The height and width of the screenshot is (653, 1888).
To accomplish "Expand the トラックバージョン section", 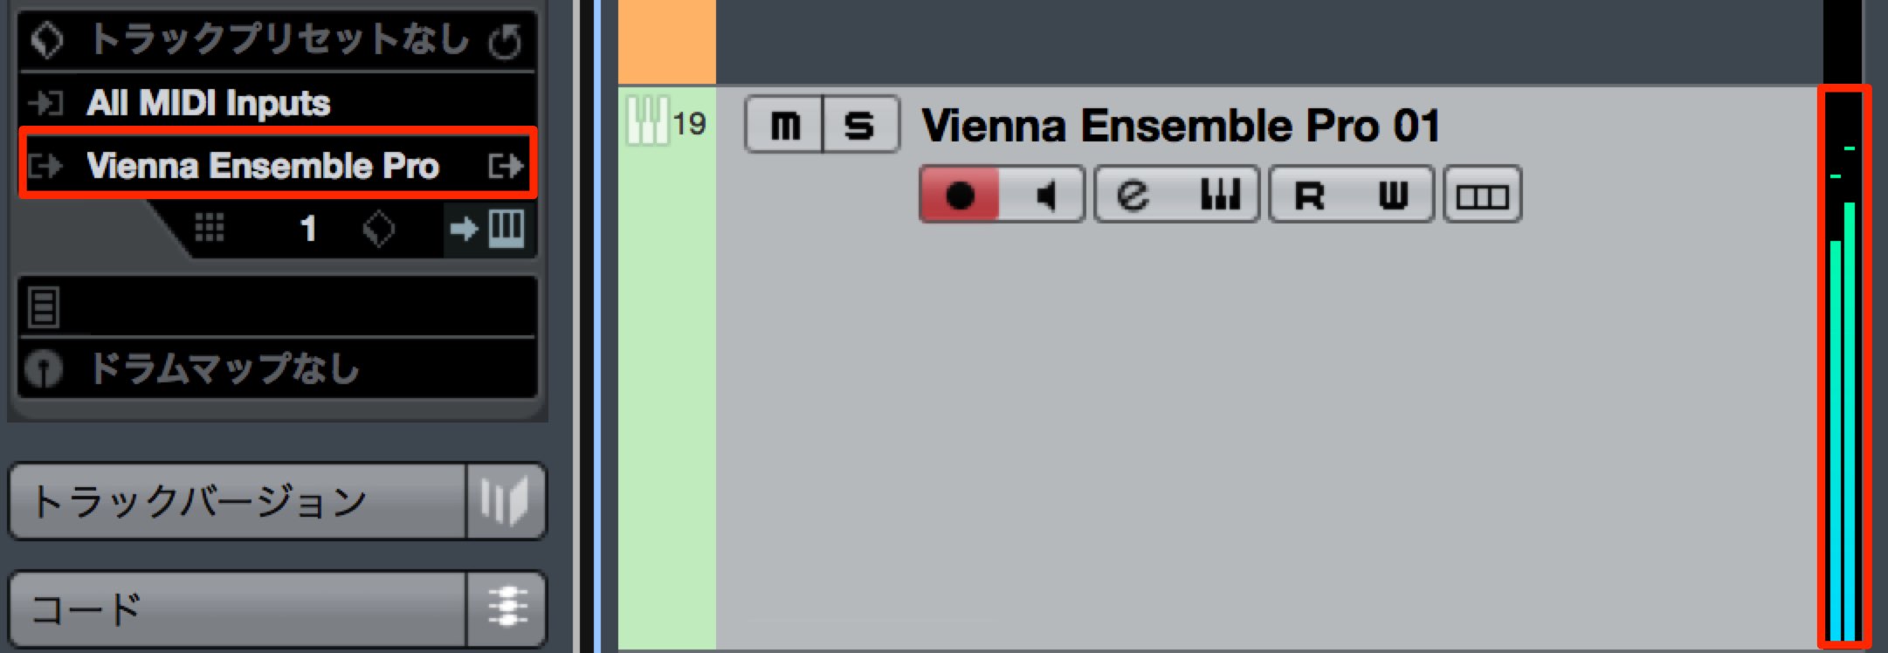I will [237, 501].
